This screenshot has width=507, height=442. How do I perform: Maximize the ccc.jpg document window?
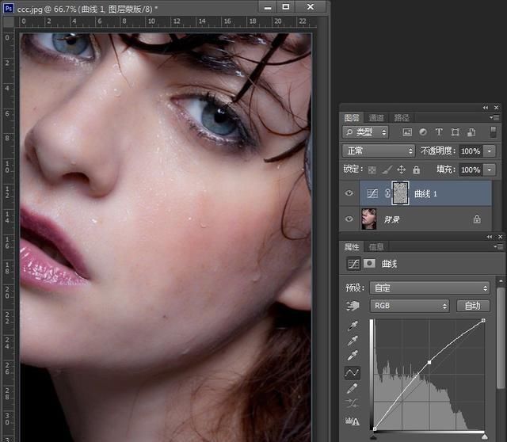[286, 7]
